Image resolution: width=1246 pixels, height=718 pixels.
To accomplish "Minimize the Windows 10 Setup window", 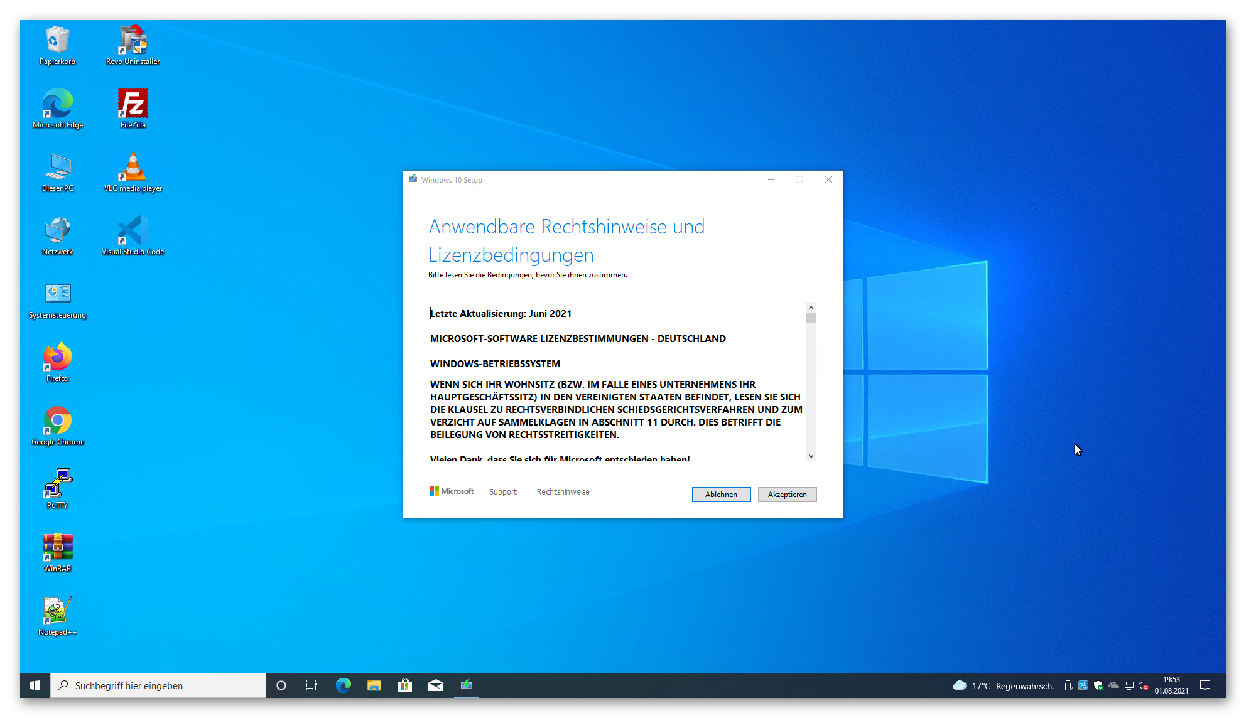I will (x=771, y=179).
